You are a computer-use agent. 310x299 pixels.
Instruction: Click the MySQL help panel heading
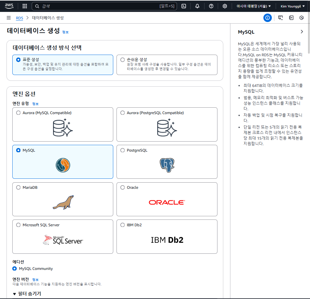tap(246, 32)
